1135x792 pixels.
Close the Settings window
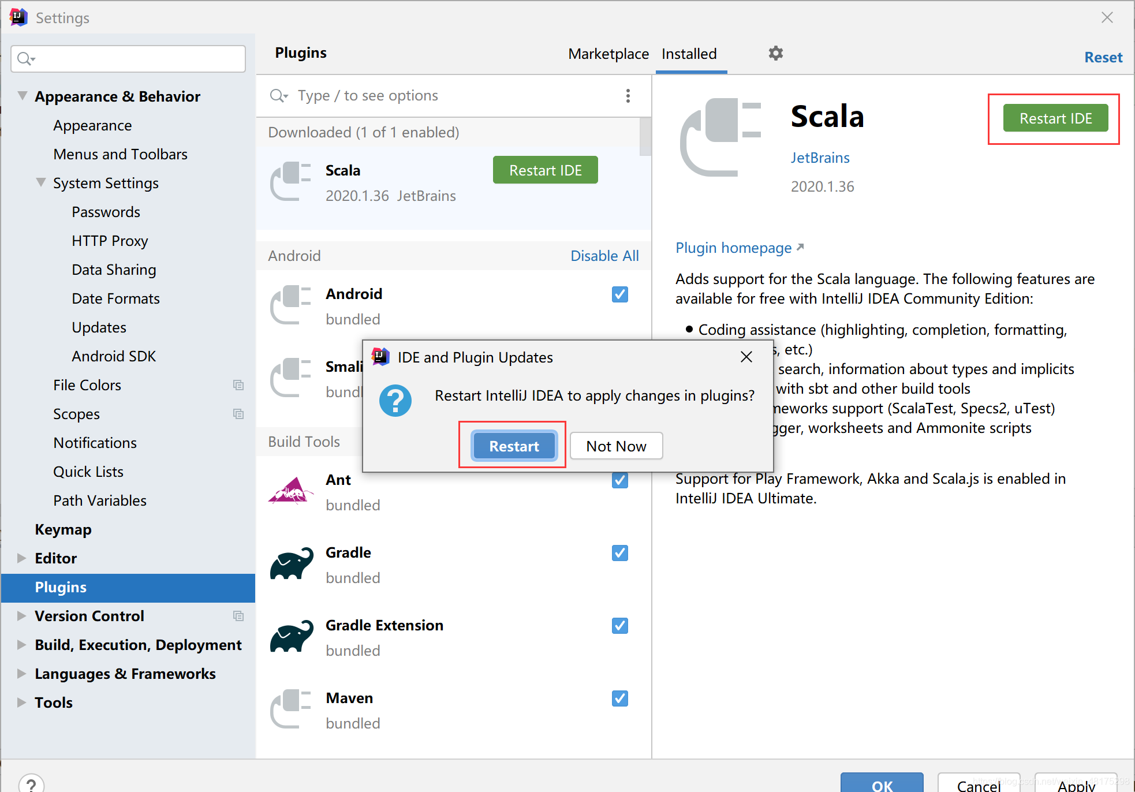tap(1107, 17)
